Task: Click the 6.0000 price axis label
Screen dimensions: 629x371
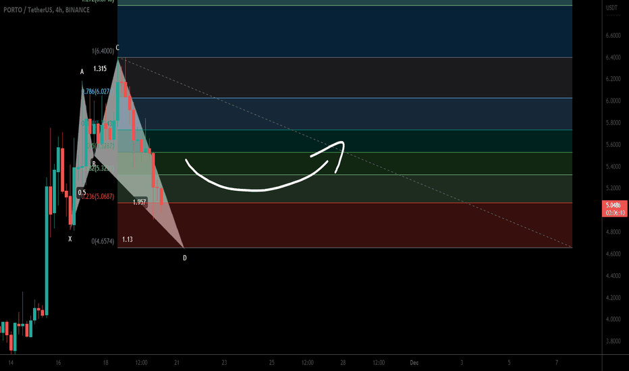Action: point(613,101)
